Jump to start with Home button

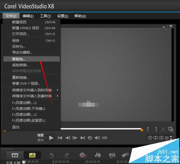point(60,138)
